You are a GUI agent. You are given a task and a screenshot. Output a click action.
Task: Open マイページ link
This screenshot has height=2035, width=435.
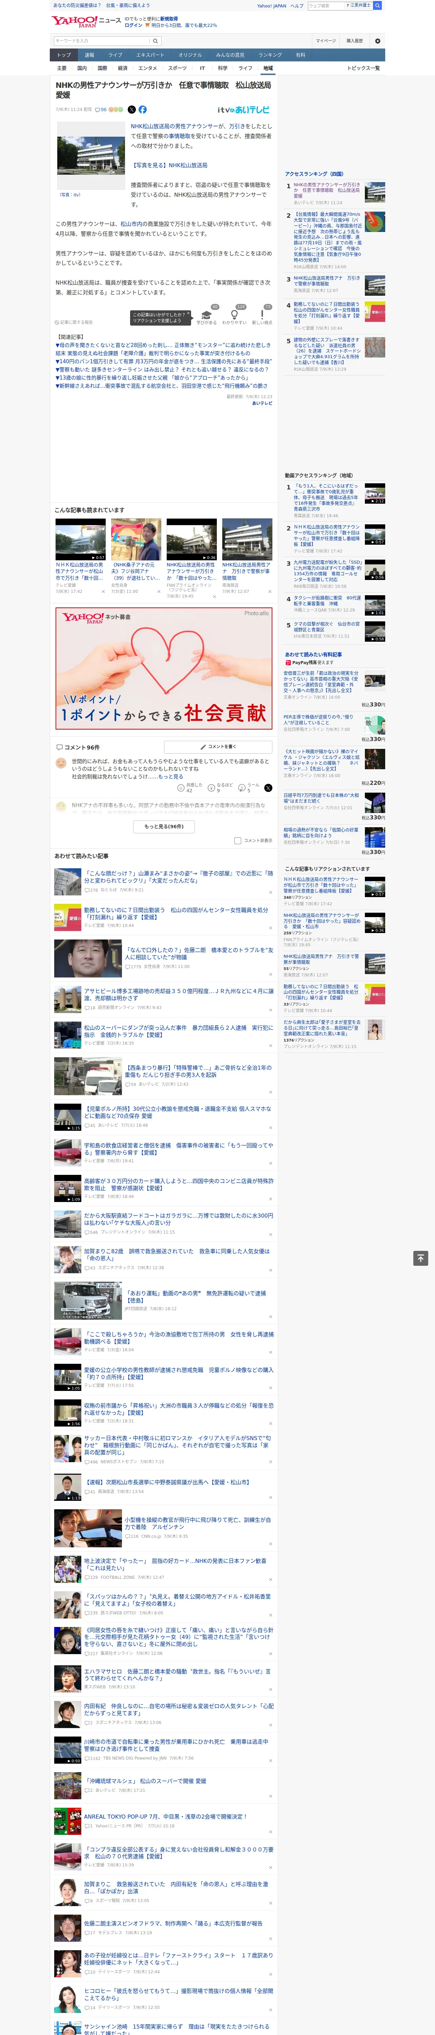tap(326, 41)
